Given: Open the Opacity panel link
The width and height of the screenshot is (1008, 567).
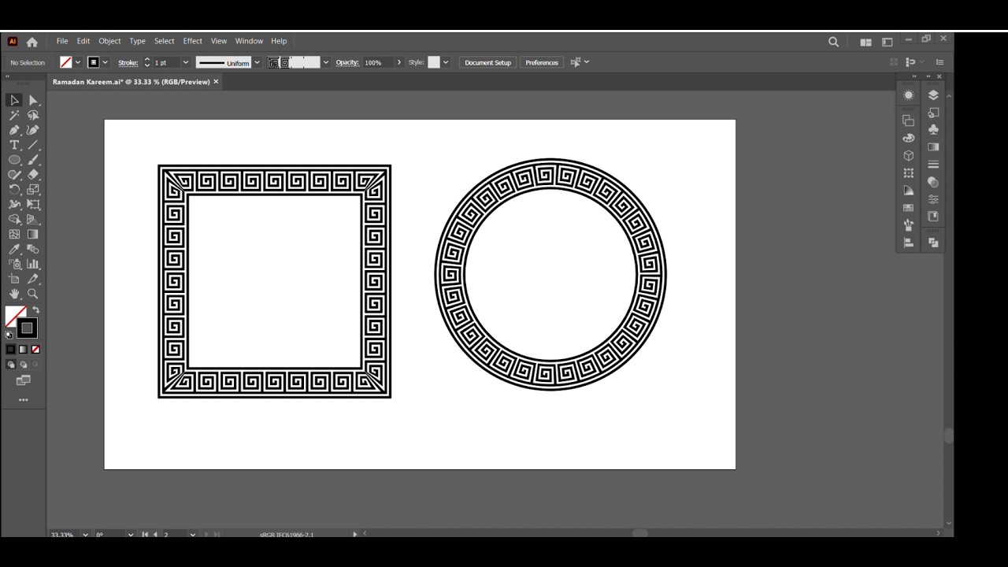Looking at the screenshot, I should click(347, 62).
